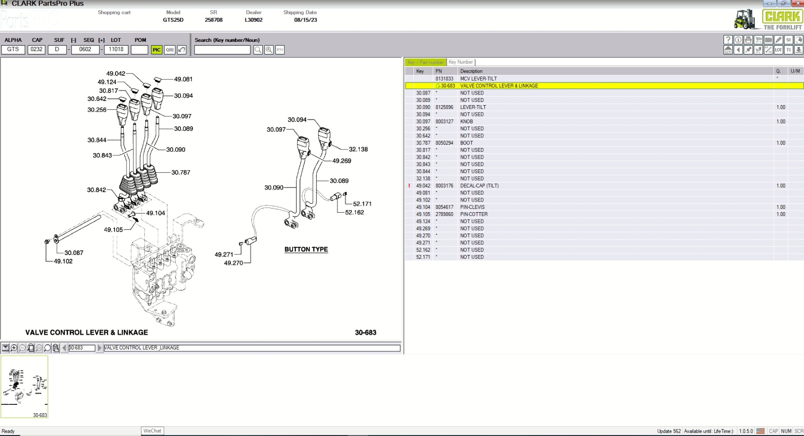Click the information (i) icon
Image resolution: width=804 pixels, height=436 pixels.
coord(738,40)
